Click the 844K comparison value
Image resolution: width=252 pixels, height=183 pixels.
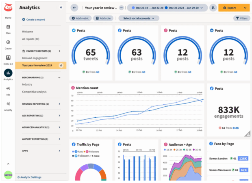(236, 128)
